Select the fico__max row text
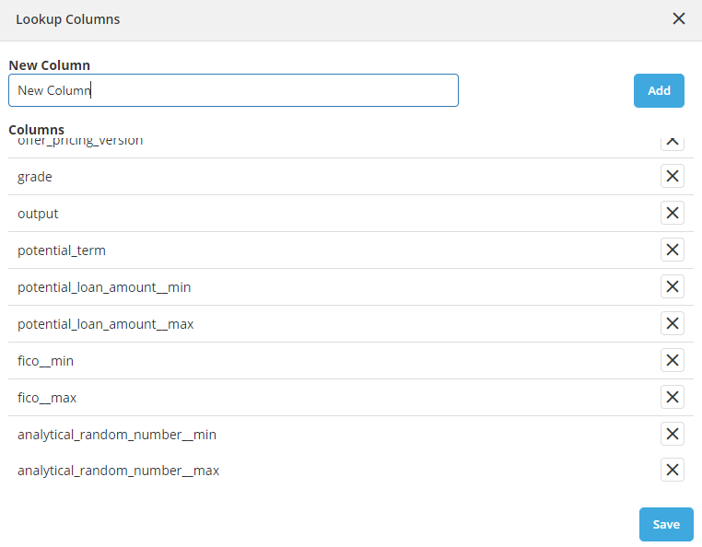 (47, 398)
